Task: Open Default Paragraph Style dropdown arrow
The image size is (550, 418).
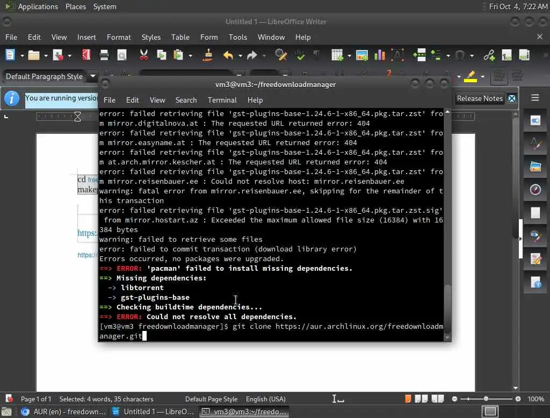Action: coord(93,76)
